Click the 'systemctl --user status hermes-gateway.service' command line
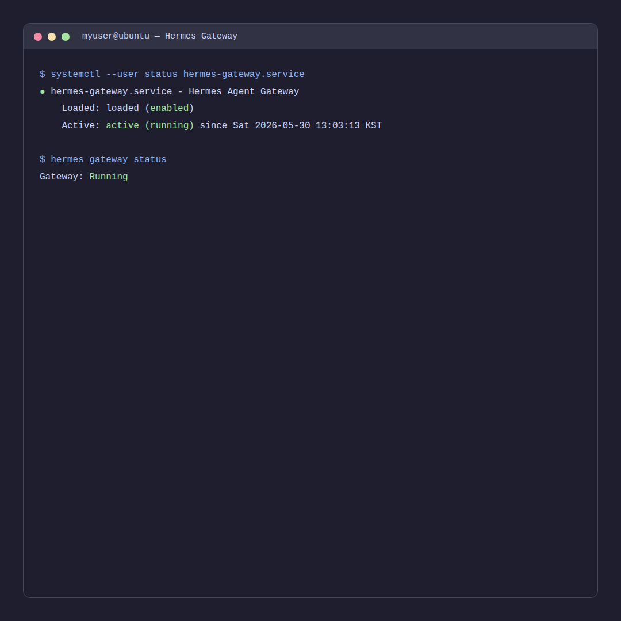The height and width of the screenshot is (621, 621). [172, 74]
